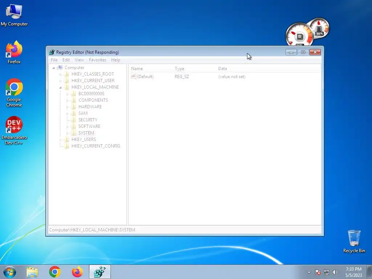Select the (Default) value name

145,77
